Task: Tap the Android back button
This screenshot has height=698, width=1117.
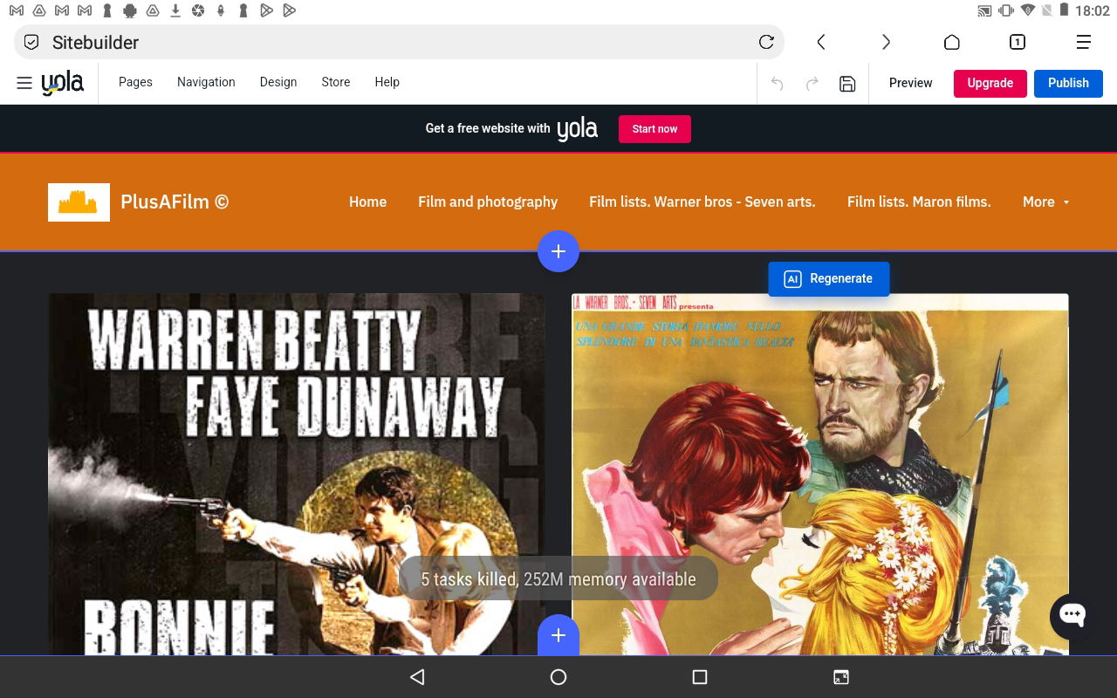Action: pyautogui.click(x=417, y=677)
